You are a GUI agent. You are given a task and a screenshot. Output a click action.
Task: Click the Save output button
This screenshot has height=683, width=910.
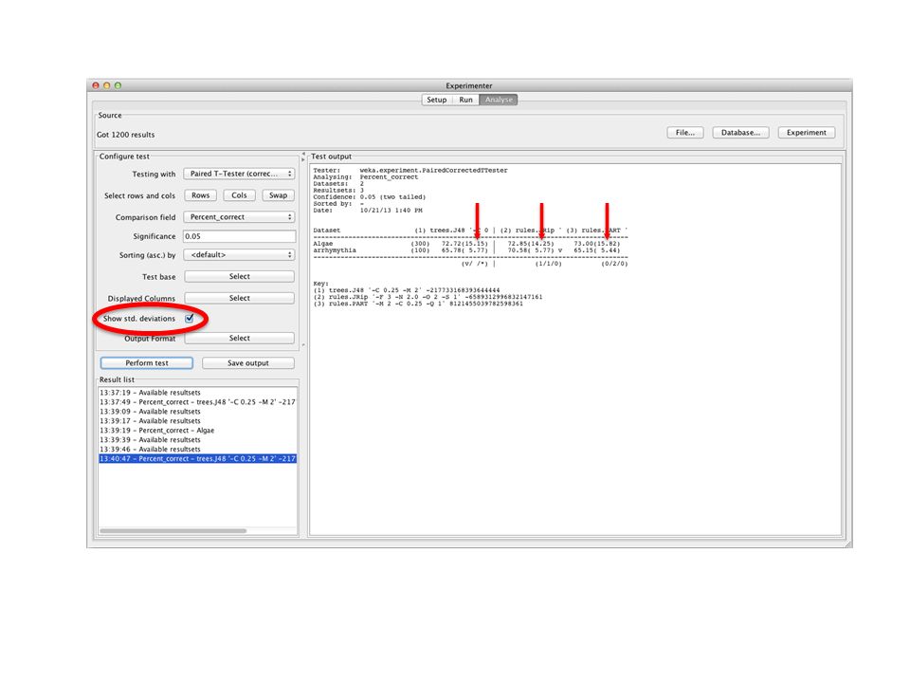pyautogui.click(x=247, y=363)
